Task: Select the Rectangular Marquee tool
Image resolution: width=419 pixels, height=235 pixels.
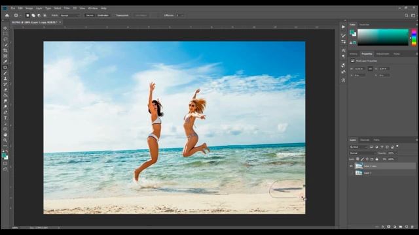Action: (5, 34)
